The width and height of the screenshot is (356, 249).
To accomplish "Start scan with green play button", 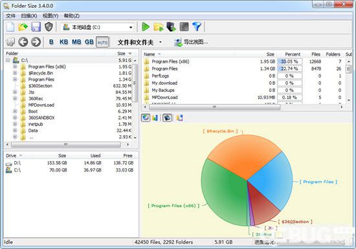I will tap(145, 27).
